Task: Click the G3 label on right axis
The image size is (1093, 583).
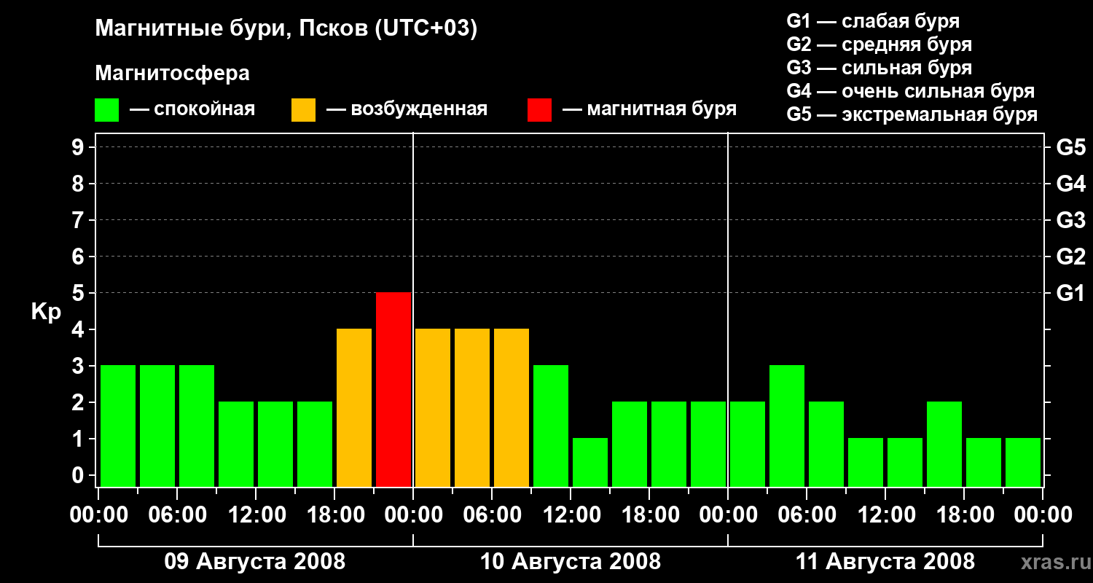Action: 1070,220
